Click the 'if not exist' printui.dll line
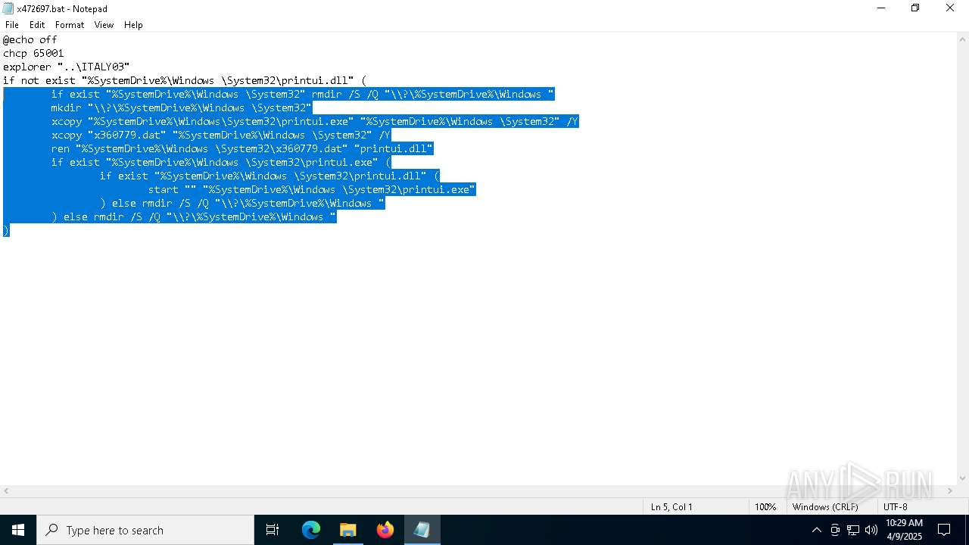 point(185,80)
